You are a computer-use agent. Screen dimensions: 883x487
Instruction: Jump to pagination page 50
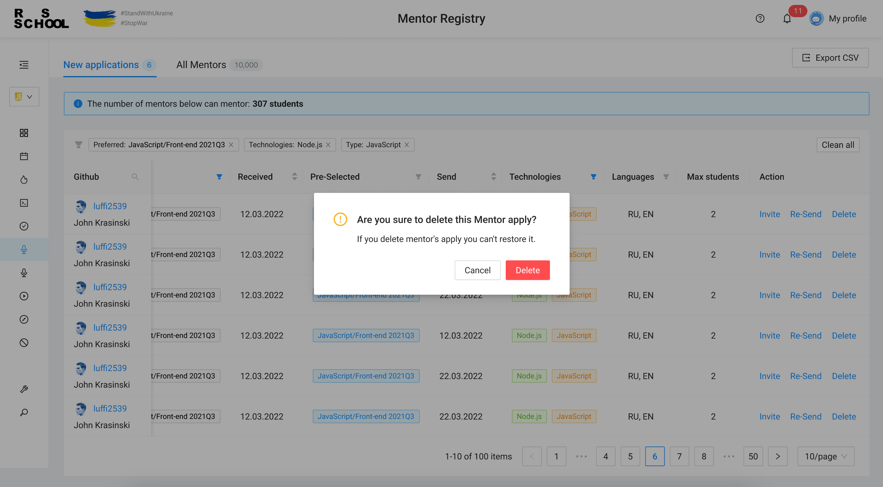point(753,457)
